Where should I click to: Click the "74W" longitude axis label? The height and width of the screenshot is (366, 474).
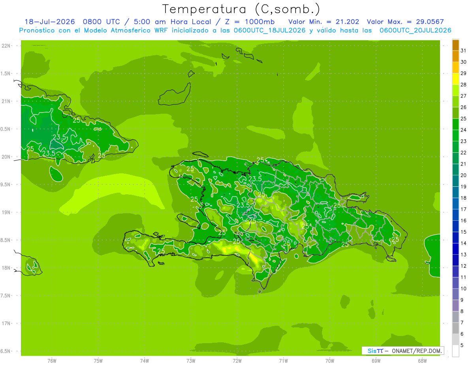pos(145,361)
